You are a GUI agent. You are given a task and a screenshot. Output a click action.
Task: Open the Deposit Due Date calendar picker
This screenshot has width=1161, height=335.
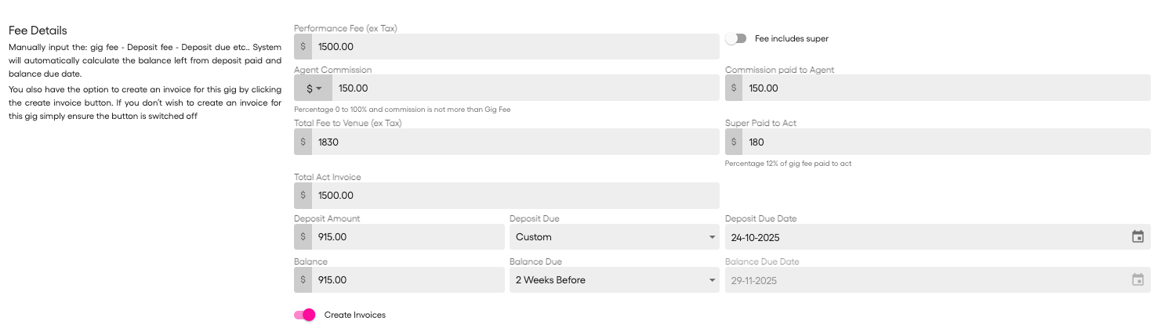[1137, 237]
